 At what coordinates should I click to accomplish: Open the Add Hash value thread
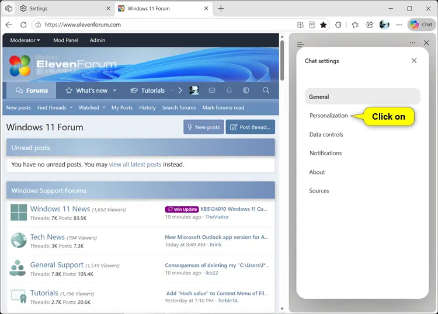pos(217,294)
